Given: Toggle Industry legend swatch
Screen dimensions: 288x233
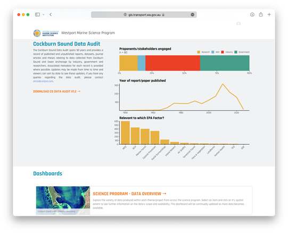Looking at the screenshot, I should (x=223, y=52).
